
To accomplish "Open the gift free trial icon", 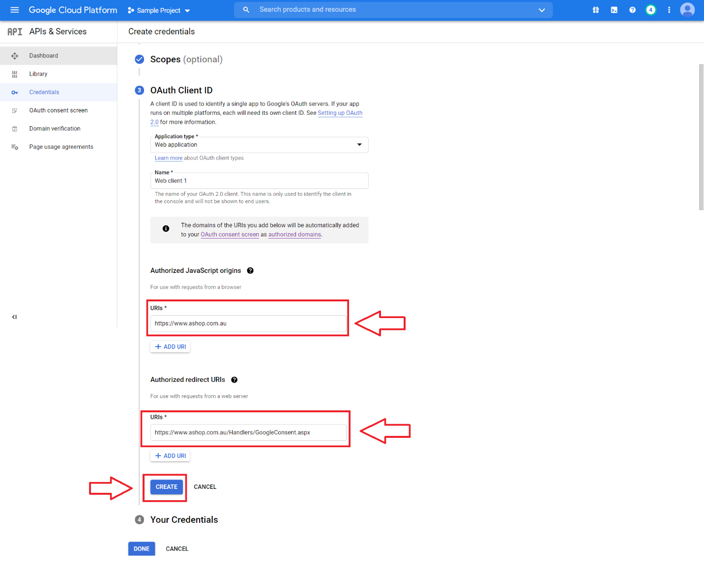I will [596, 10].
